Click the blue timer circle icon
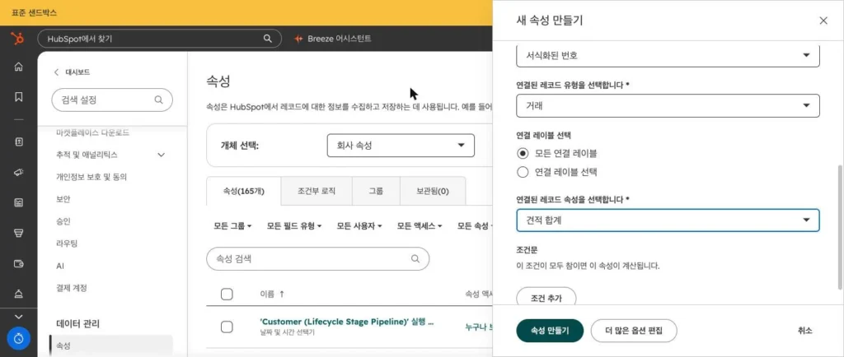Viewport: 844px width, 357px height. pyautogui.click(x=18, y=339)
